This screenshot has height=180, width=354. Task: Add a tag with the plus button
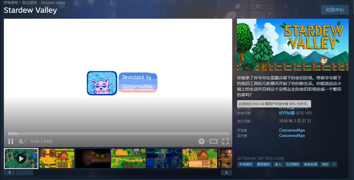[334, 164]
